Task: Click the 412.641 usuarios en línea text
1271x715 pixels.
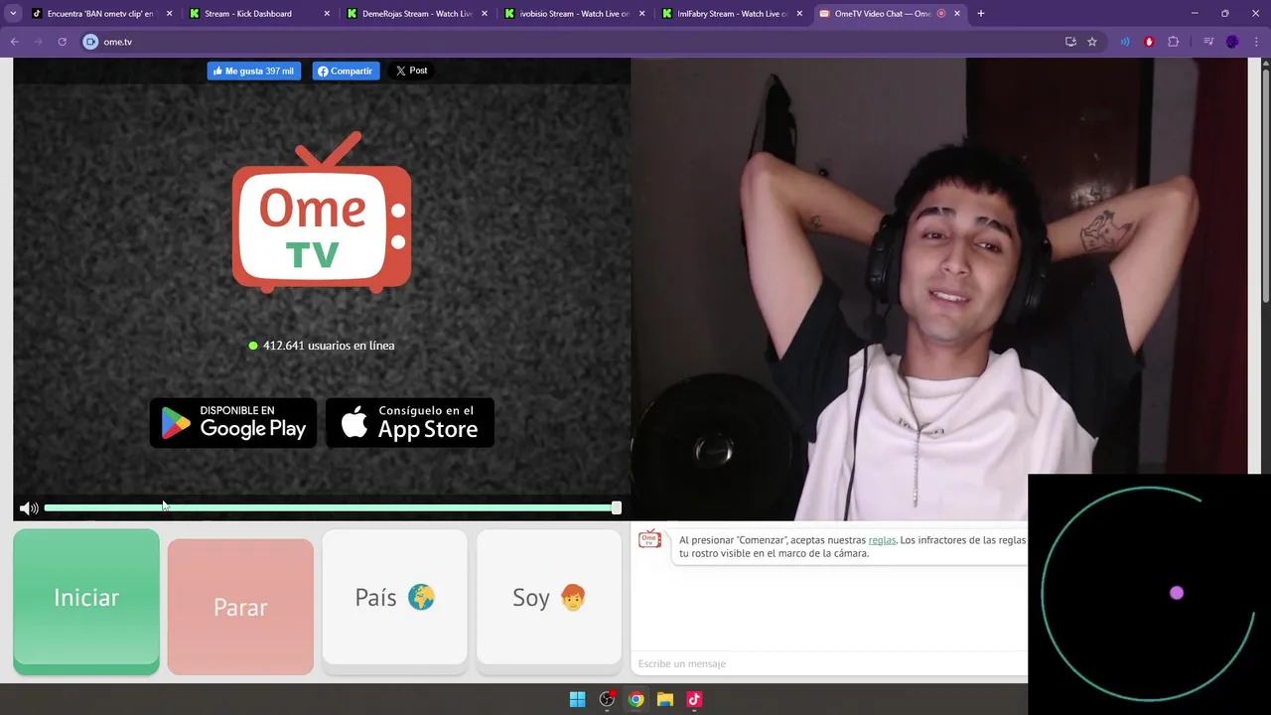Action: point(329,346)
